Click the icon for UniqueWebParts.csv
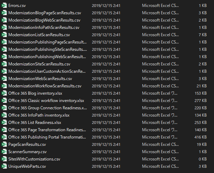This screenshot has height=173, width=214. pos(4,166)
